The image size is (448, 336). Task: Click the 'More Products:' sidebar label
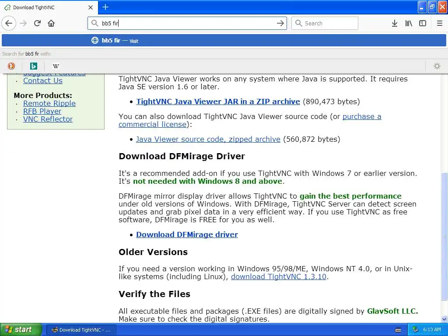click(x=43, y=95)
